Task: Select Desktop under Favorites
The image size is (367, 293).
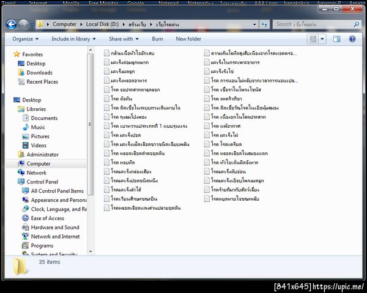Action: (x=36, y=64)
